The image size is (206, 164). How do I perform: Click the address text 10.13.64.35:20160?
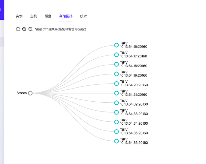point(134,133)
